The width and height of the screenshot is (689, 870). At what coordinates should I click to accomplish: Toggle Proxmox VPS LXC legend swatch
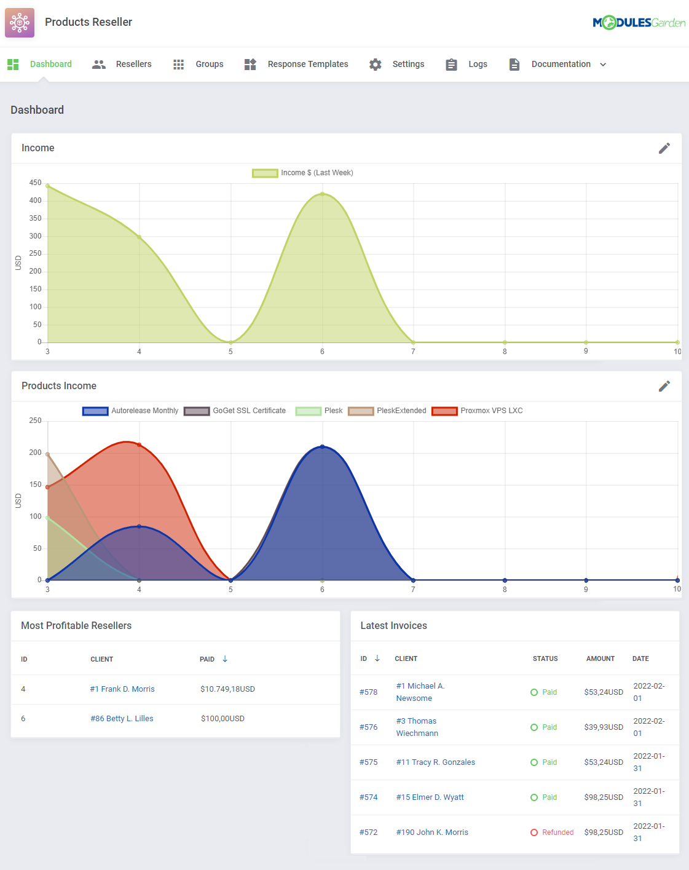(444, 411)
